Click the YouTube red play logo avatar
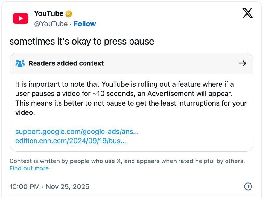This screenshot has height=198, width=263. [x=21, y=18]
